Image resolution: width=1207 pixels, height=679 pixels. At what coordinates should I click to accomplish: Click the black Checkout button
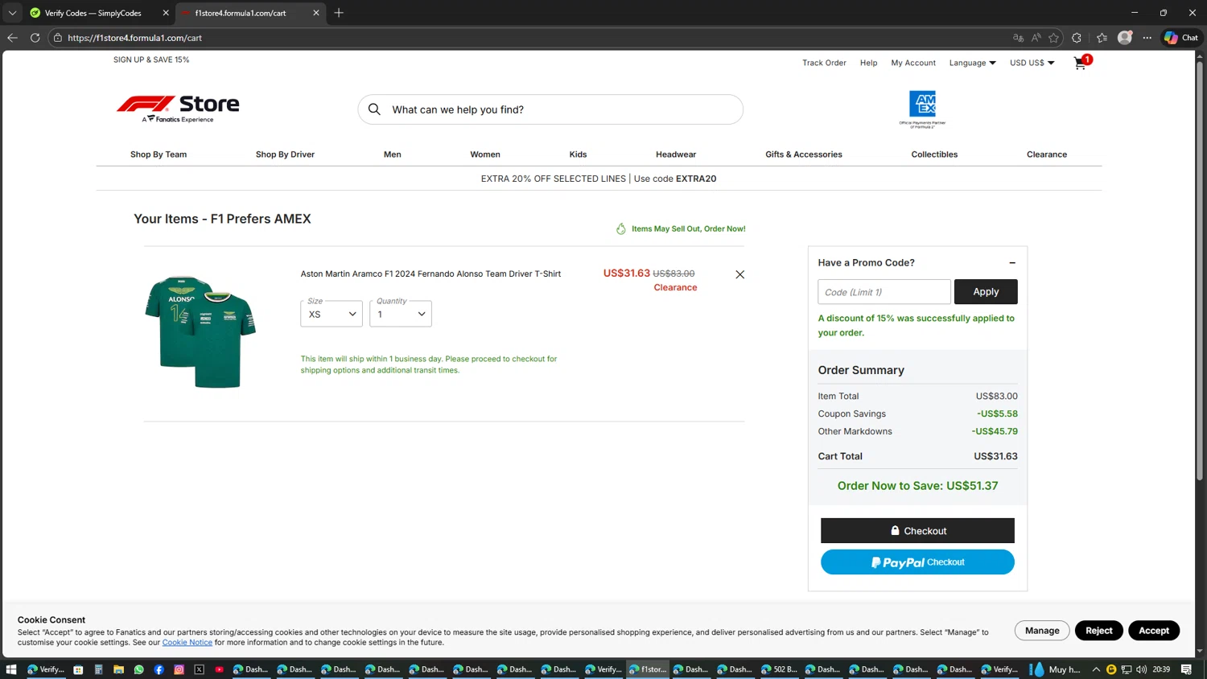tap(917, 531)
